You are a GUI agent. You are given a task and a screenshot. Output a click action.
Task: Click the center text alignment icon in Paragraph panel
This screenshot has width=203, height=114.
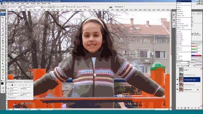(12, 85)
